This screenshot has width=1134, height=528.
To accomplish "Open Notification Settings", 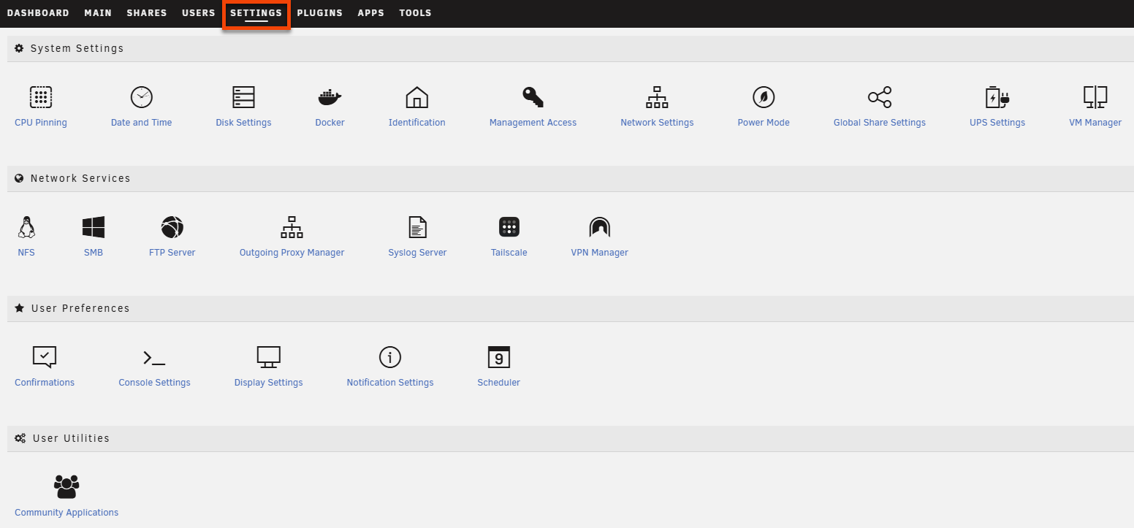I will pos(389,364).
